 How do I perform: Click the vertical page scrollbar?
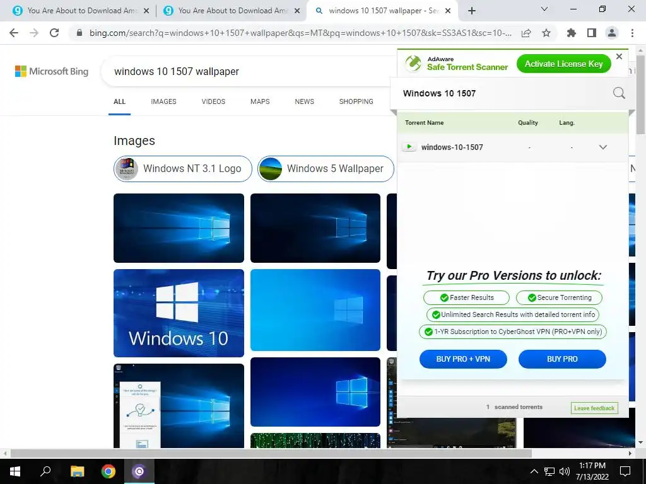pos(640,95)
